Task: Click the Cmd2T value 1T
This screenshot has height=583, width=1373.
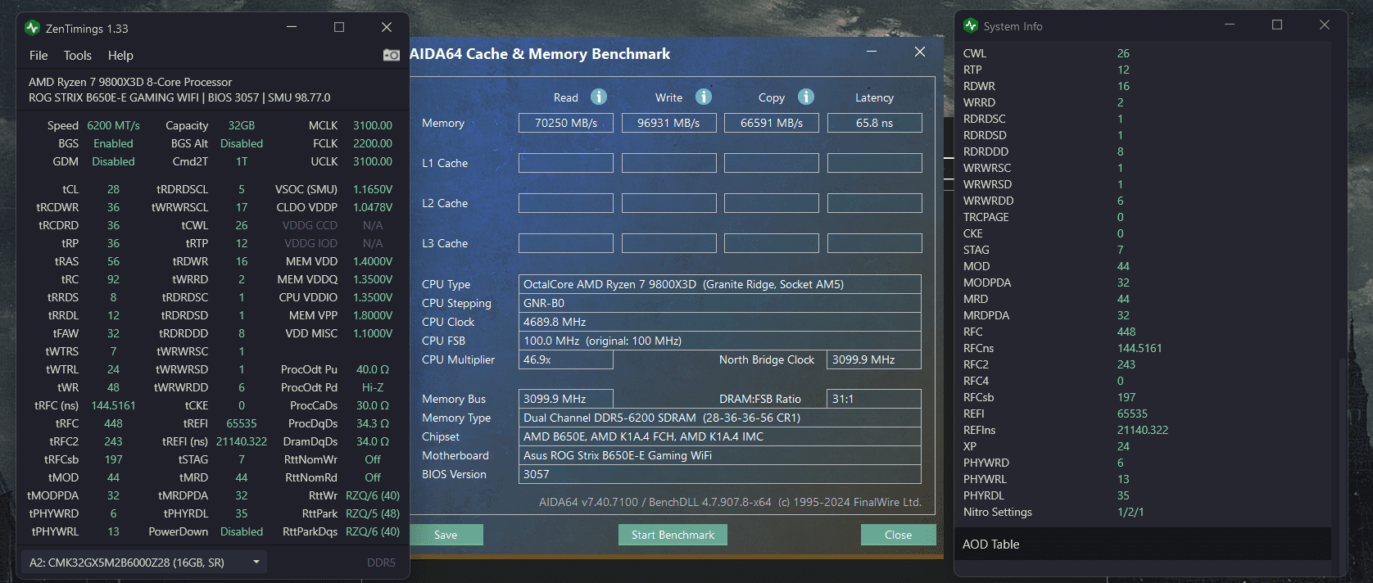Action: click(x=242, y=161)
